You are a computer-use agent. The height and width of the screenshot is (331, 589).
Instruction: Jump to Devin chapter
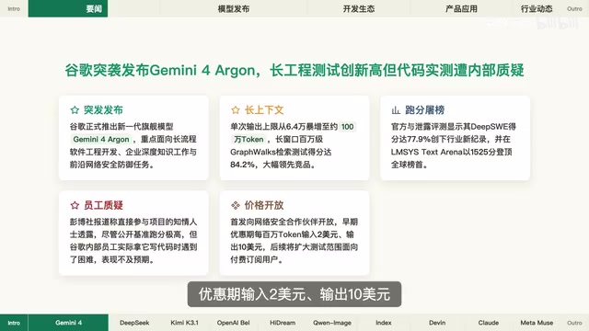click(437, 323)
